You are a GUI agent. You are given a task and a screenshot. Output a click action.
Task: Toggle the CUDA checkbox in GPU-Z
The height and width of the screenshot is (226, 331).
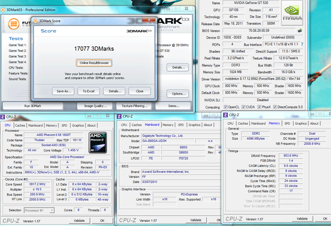pos(243,107)
